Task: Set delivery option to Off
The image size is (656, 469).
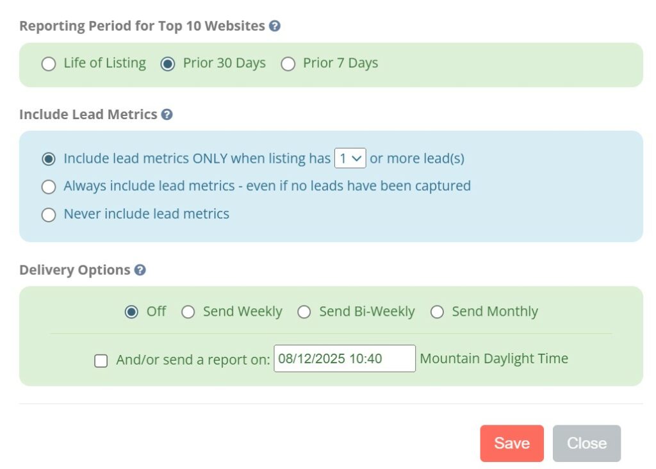Action: coord(131,312)
